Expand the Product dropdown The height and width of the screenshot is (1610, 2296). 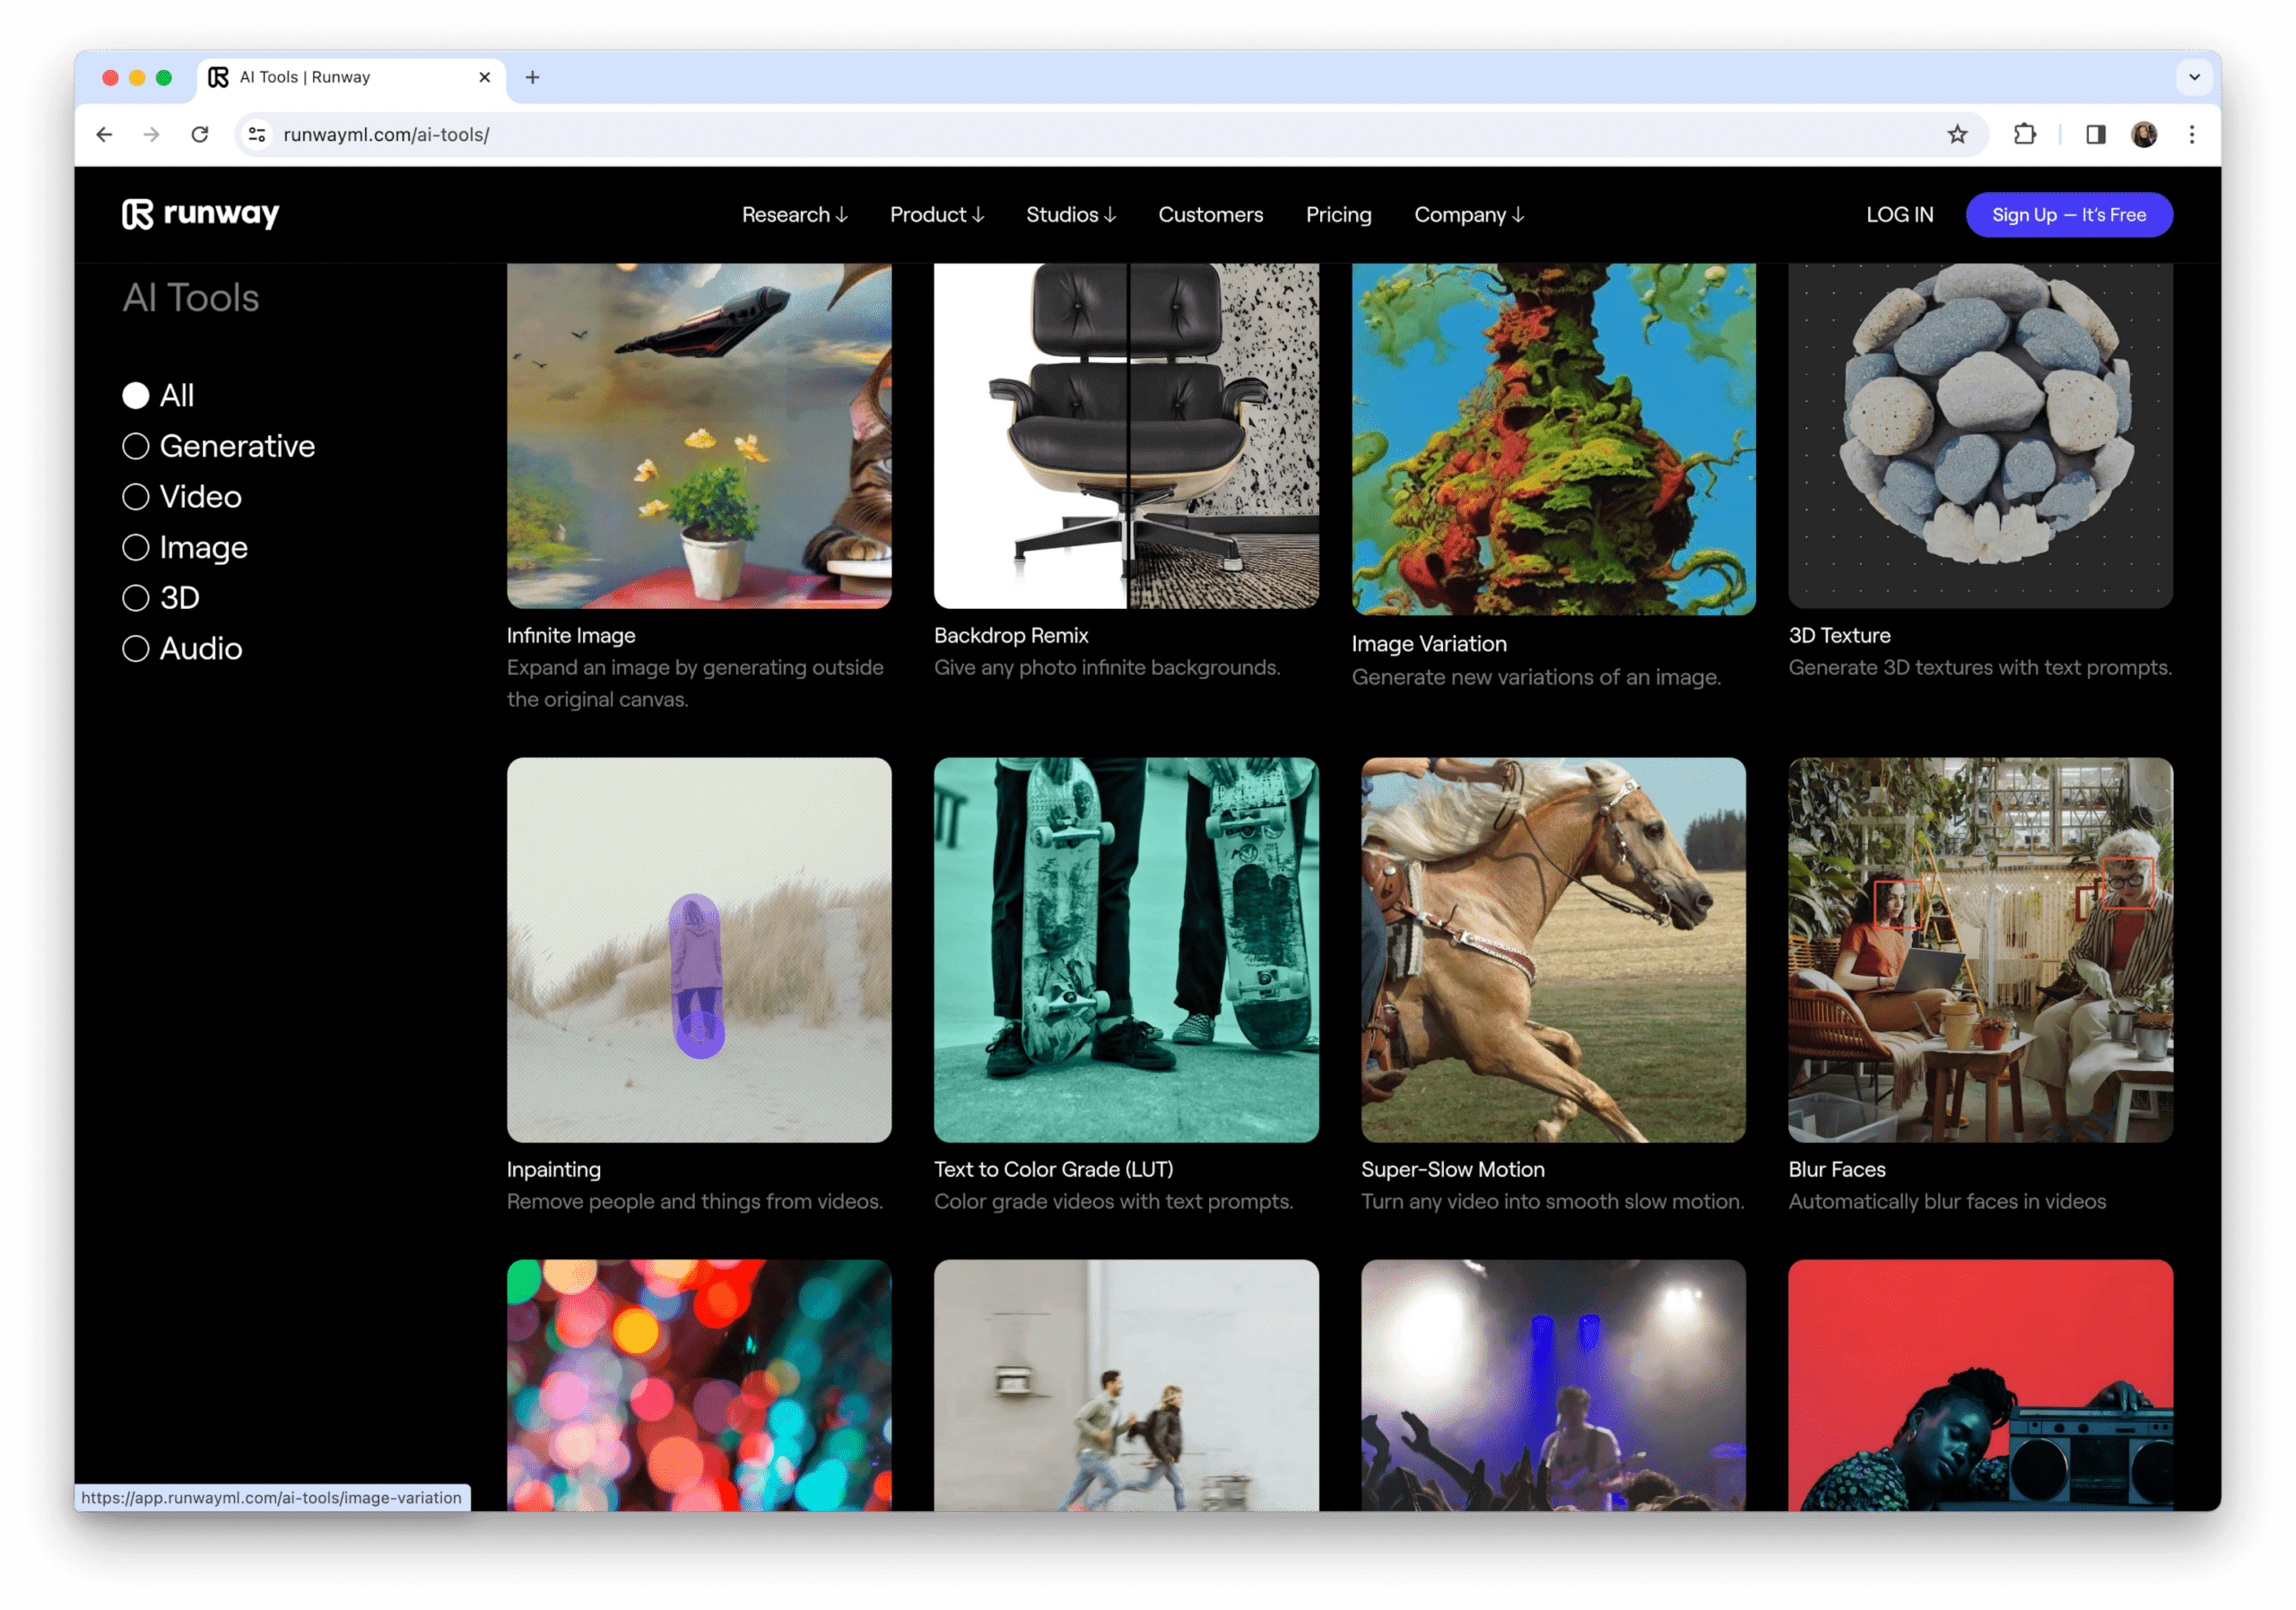937,214
